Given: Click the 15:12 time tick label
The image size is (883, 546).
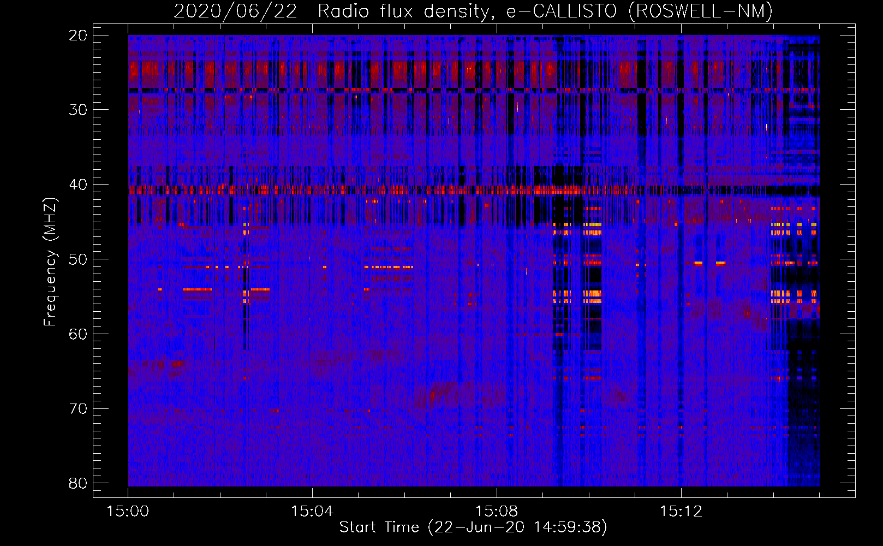Looking at the screenshot, I should (681, 512).
